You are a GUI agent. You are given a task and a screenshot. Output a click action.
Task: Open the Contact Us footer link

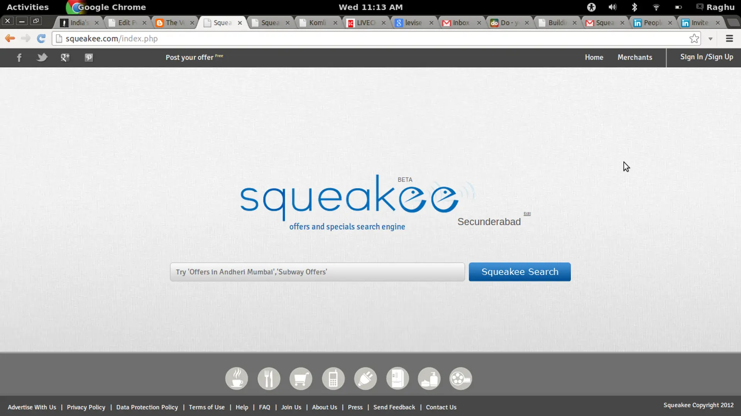(x=441, y=407)
